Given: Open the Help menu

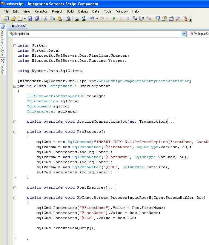Looking at the screenshot, I should click(x=135, y=11).
